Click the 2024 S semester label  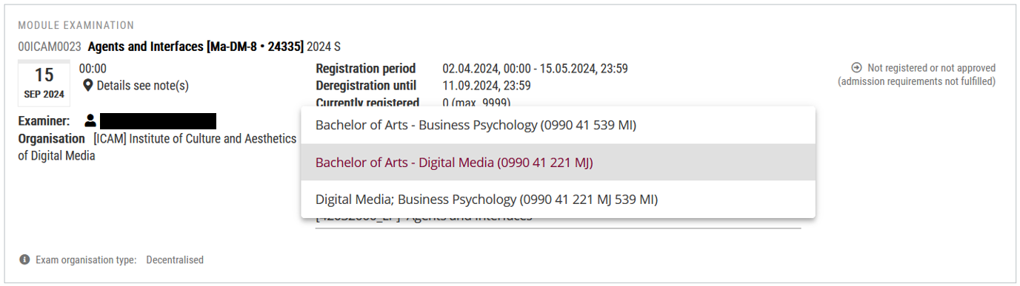[x=324, y=47]
